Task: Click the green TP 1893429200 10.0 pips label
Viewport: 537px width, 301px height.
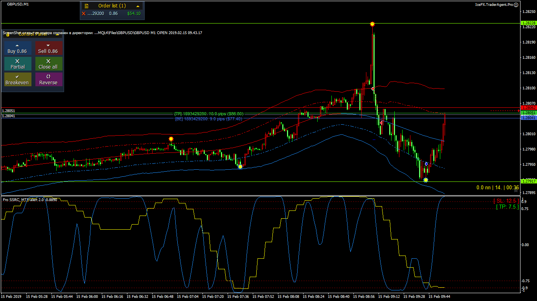Action: pos(209,114)
